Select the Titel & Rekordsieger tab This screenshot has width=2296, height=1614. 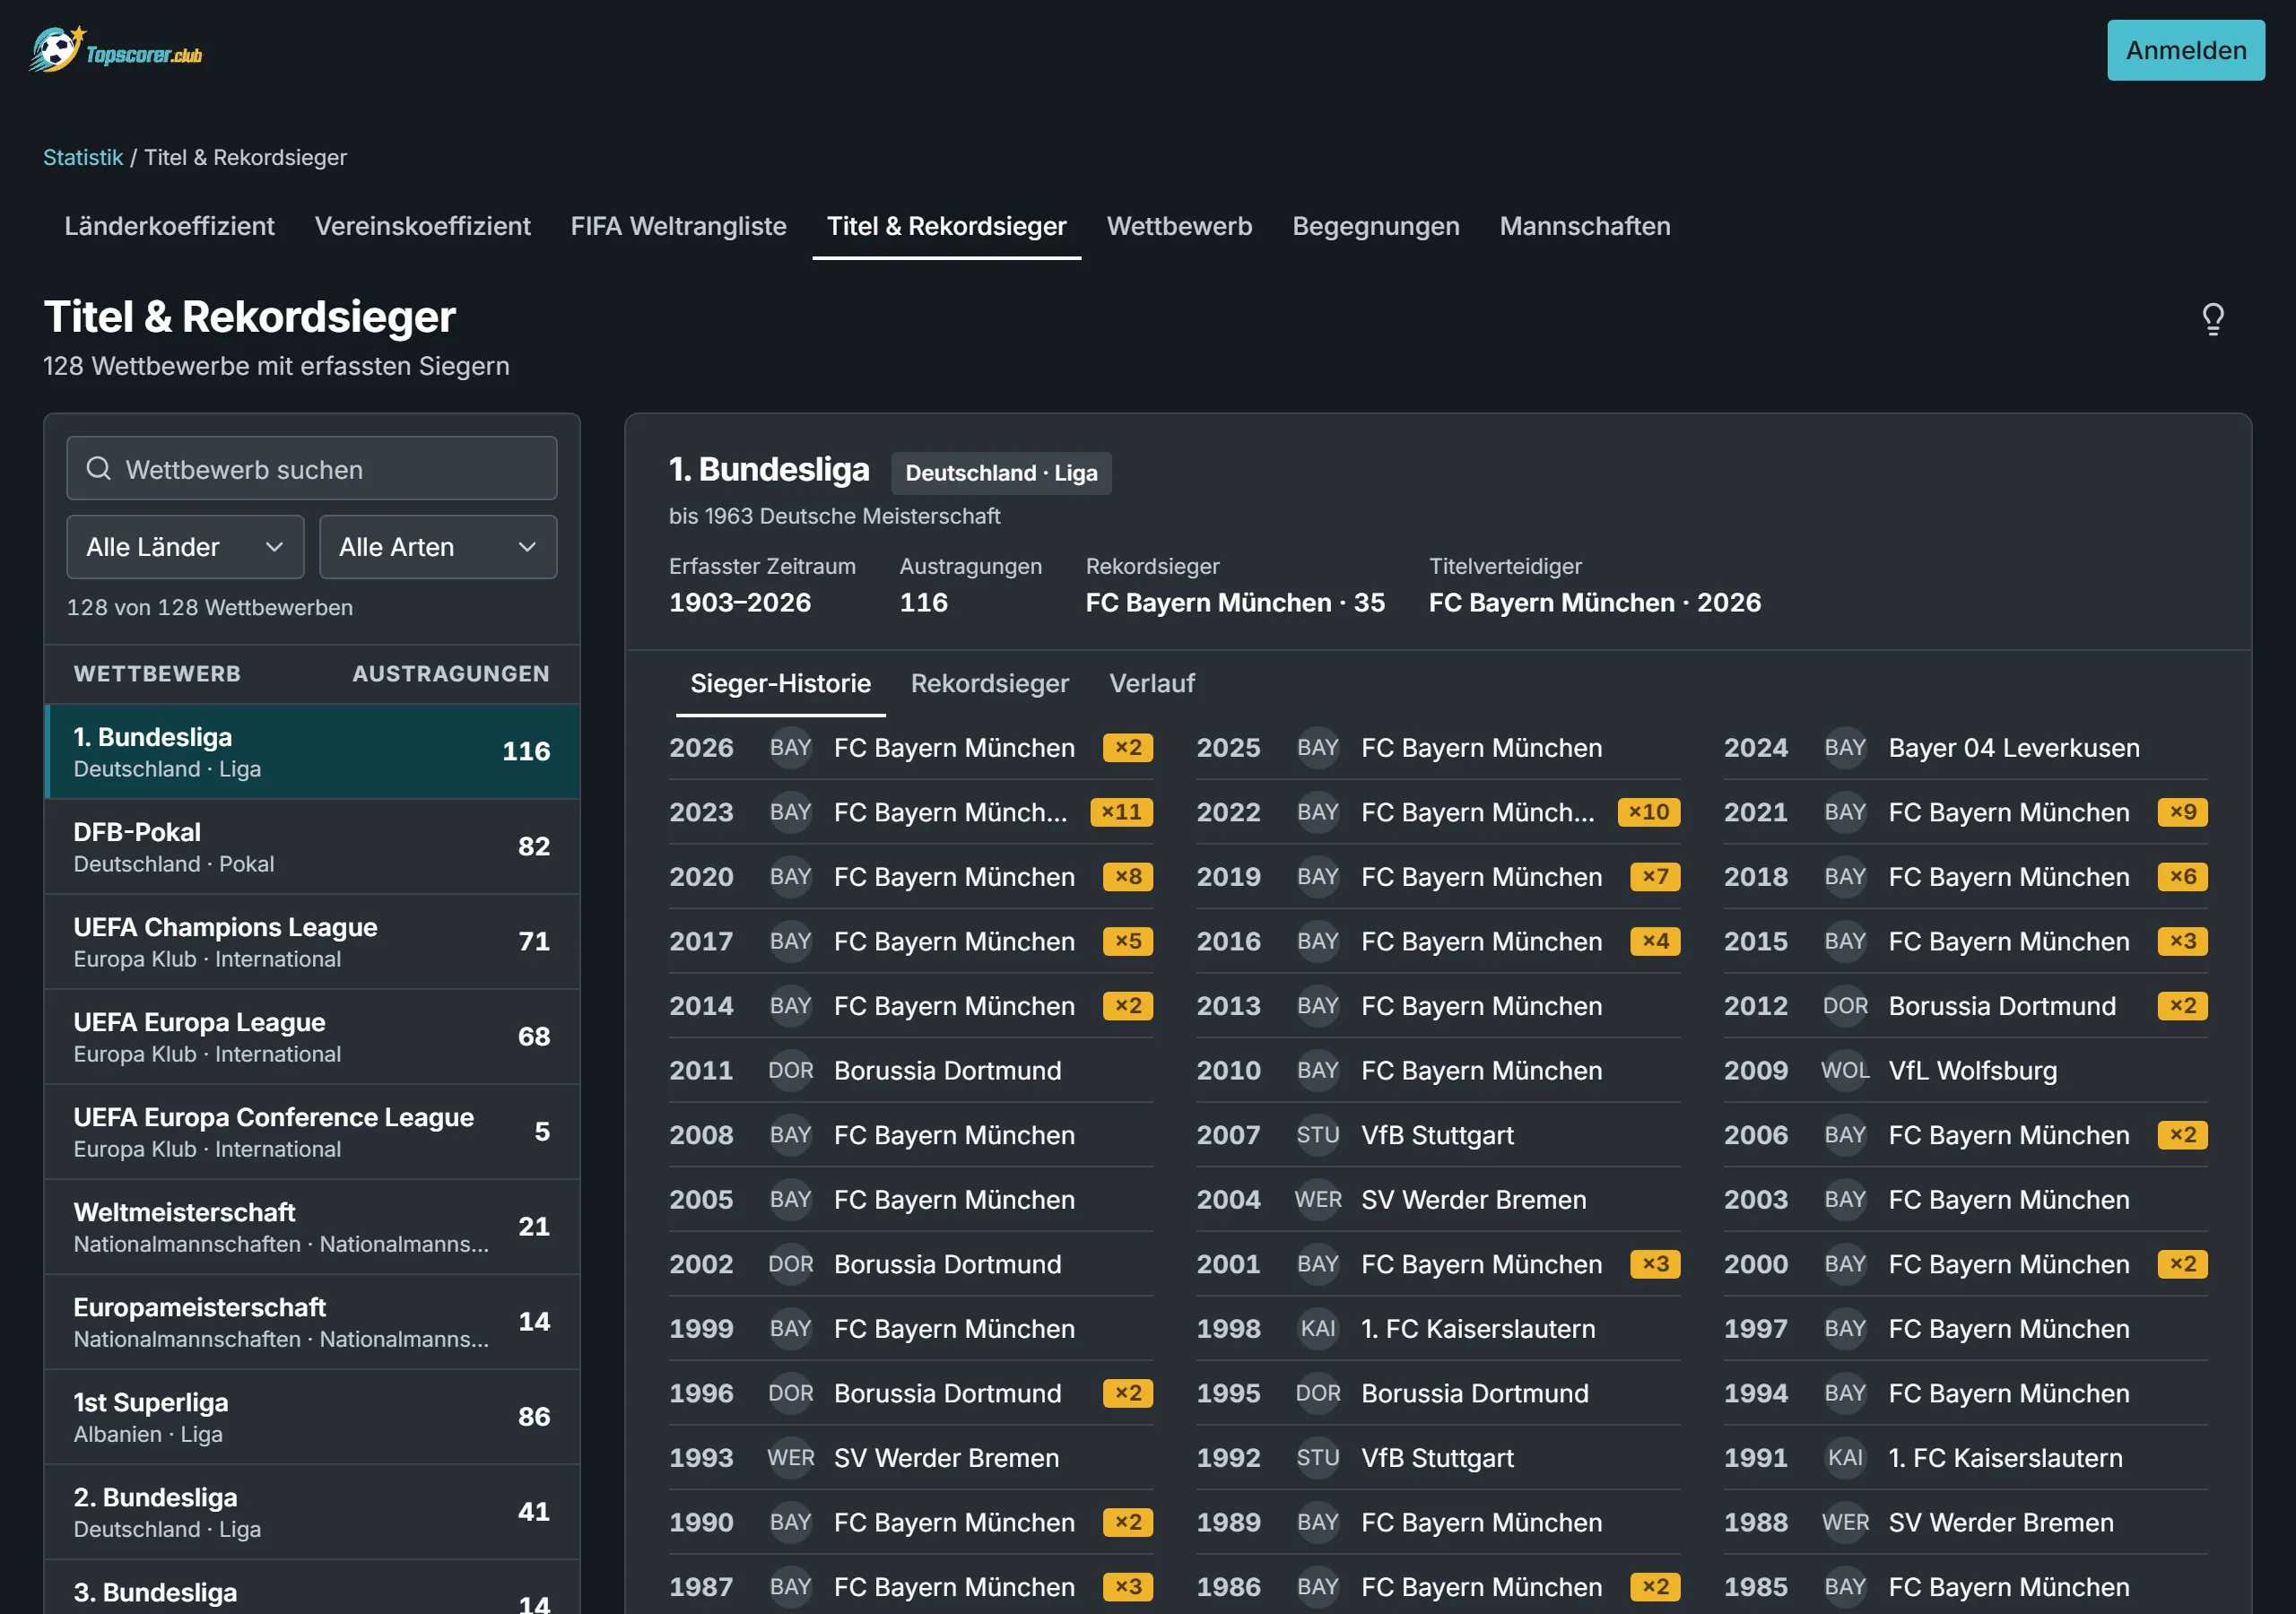tap(946, 226)
